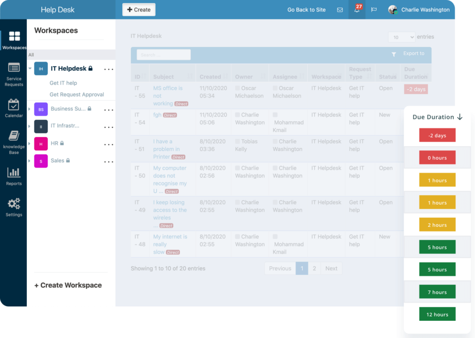Expand the Business Su... workspace
The image size is (475, 338).
pos(29,109)
